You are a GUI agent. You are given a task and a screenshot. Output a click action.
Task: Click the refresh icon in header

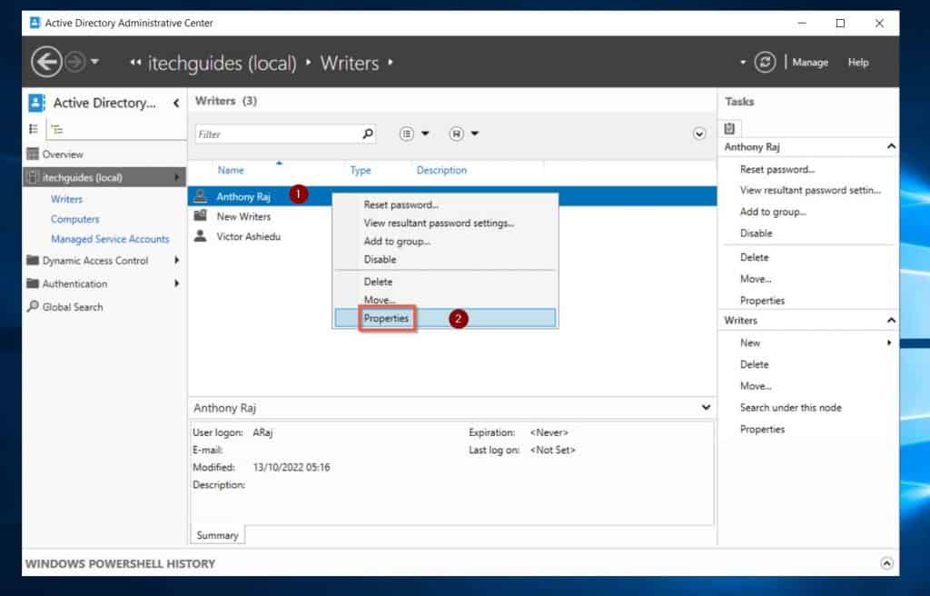pos(765,62)
